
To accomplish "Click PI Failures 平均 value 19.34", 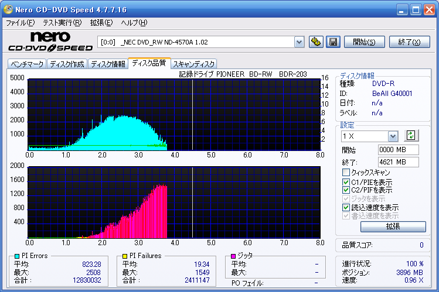I will coord(202,264).
